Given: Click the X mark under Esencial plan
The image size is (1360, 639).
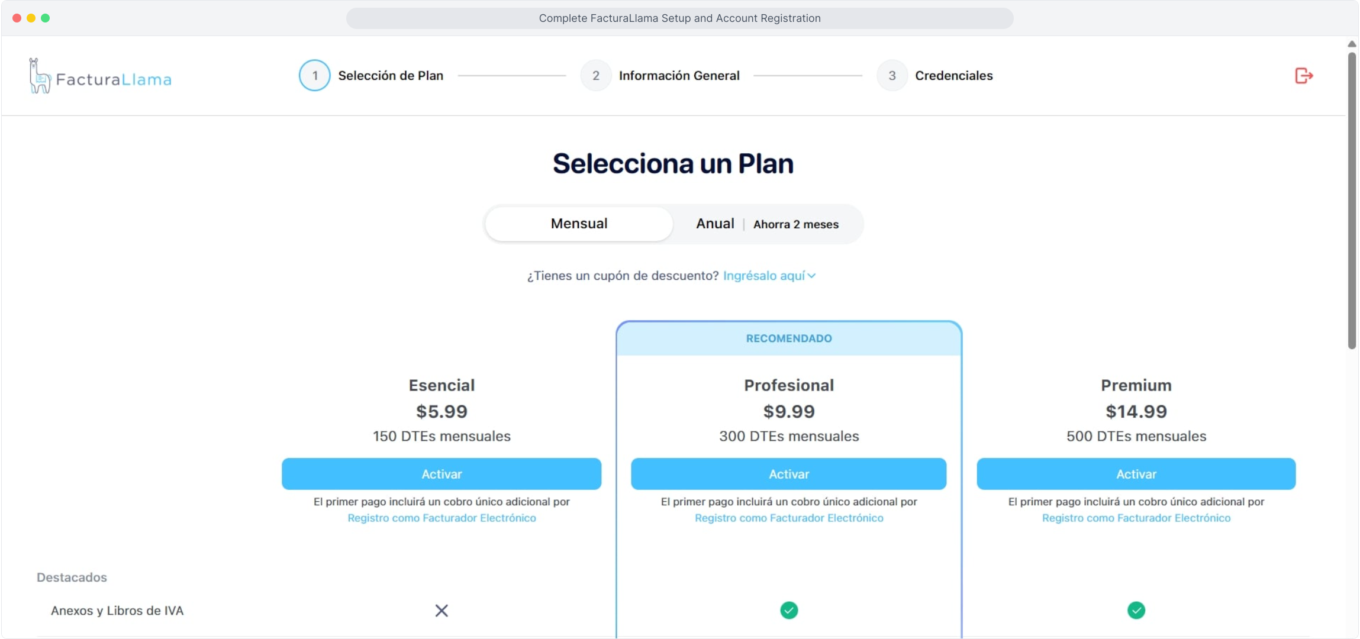Looking at the screenshot, I should (441, 611).
